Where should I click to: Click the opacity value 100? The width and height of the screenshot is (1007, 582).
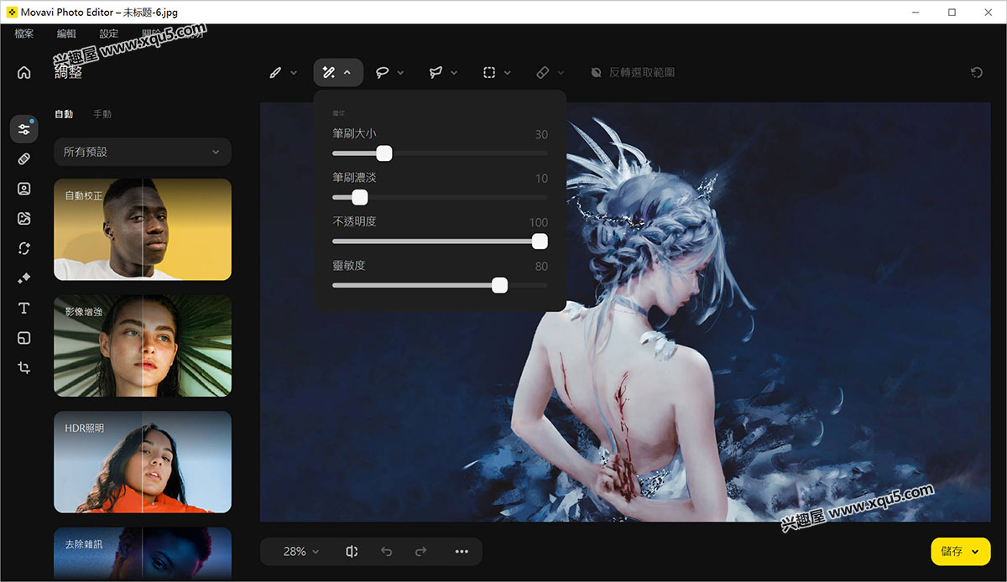pos(539,222)
